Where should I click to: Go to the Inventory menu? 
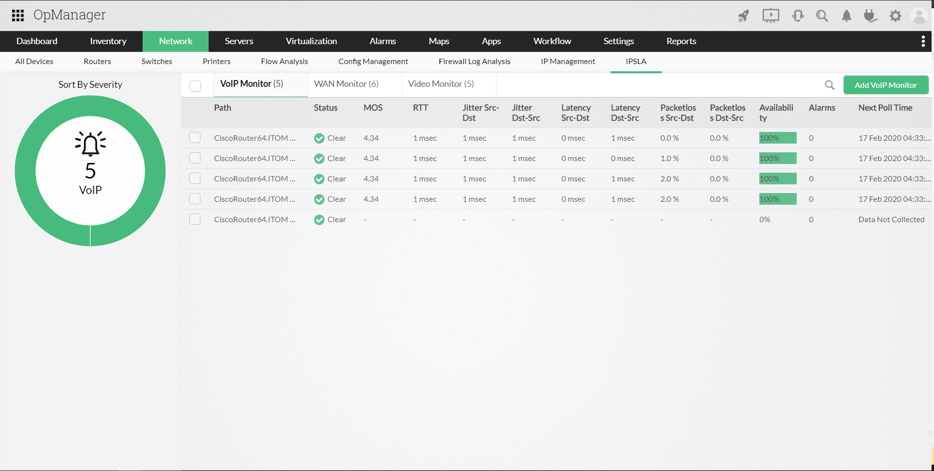pyautogui.click(x=108, y=41)
